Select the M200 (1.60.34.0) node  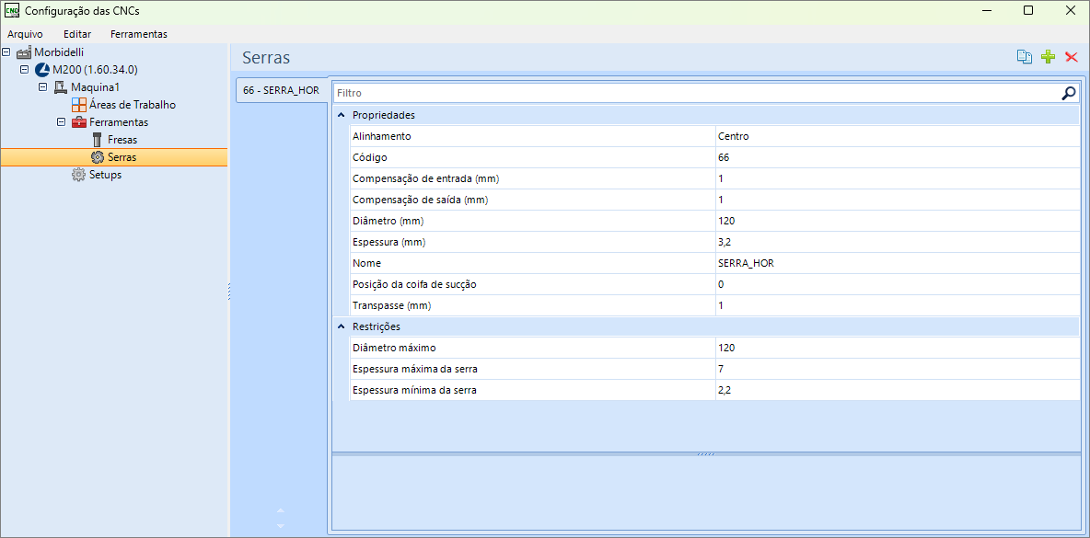[x=95, y=69]
